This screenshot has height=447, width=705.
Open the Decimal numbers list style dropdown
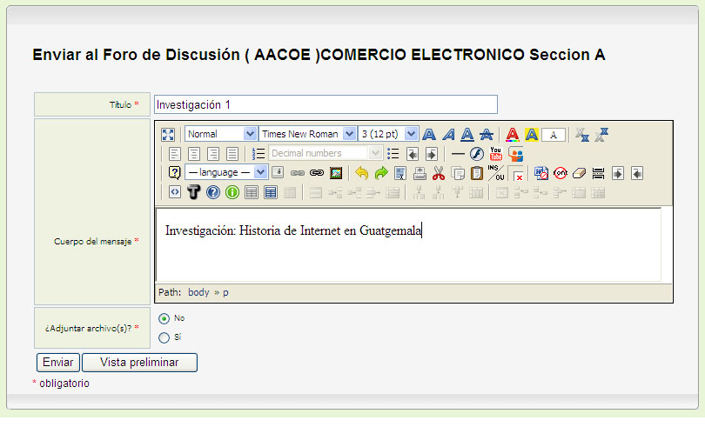pos(325,153)
